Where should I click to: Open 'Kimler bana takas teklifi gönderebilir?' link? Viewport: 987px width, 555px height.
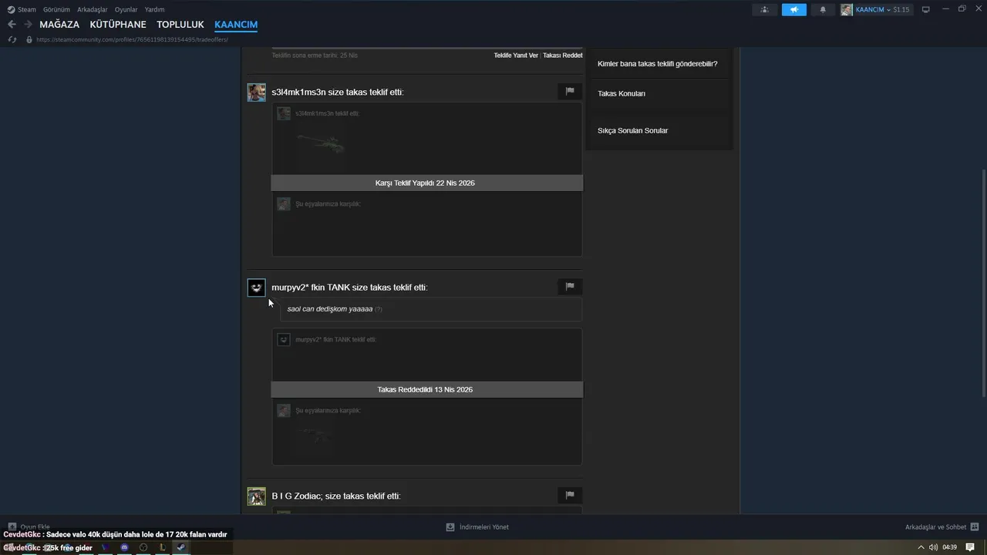(x=657, y=64)
